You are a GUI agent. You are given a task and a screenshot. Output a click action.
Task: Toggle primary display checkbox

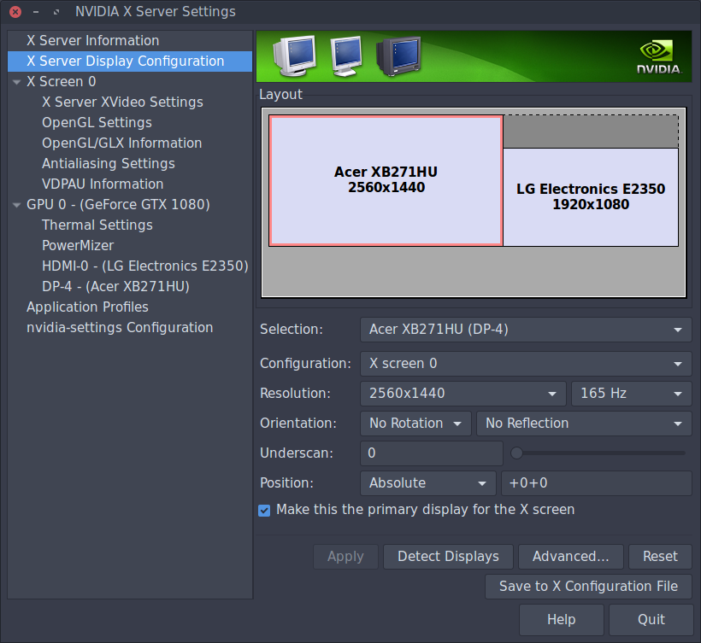click(265, 510)
